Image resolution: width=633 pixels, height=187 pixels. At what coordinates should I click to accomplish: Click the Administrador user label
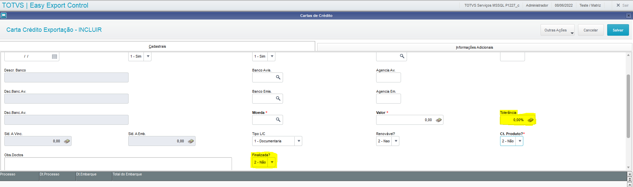[x=537, y=5]
